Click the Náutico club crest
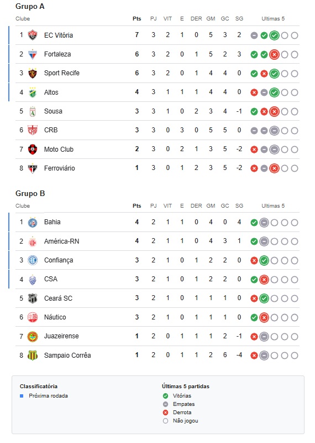Image resolution: width=315 pixels, height=443 pixels. tap(33, 317)
